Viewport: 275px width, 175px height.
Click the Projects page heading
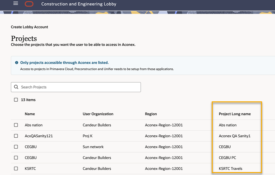(24, 38)
